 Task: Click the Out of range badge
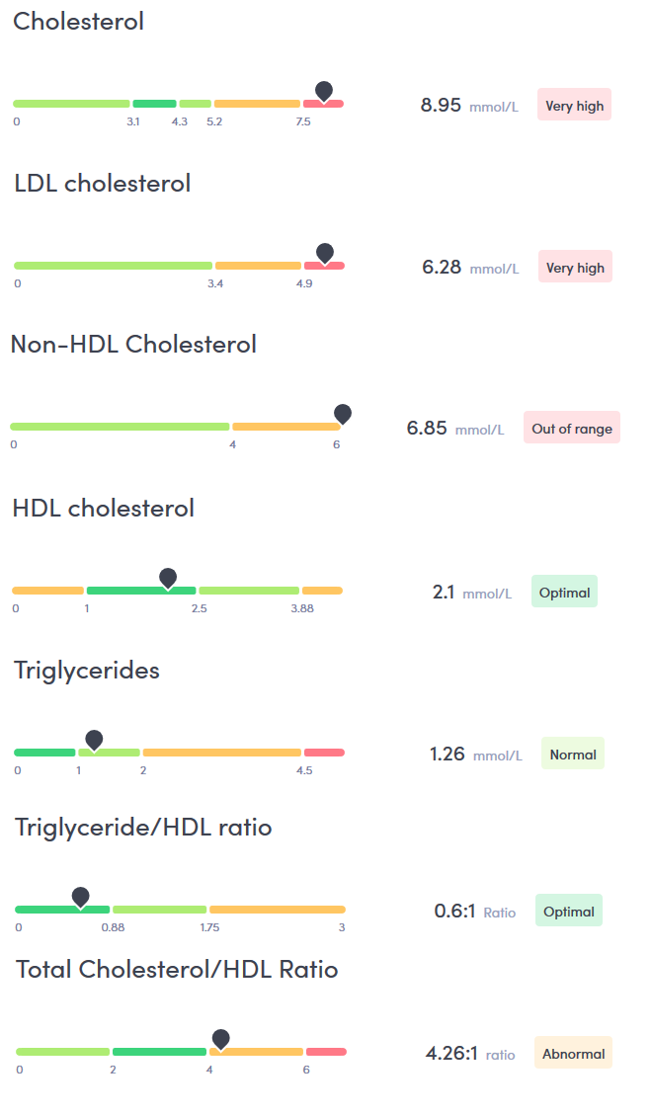571,428
